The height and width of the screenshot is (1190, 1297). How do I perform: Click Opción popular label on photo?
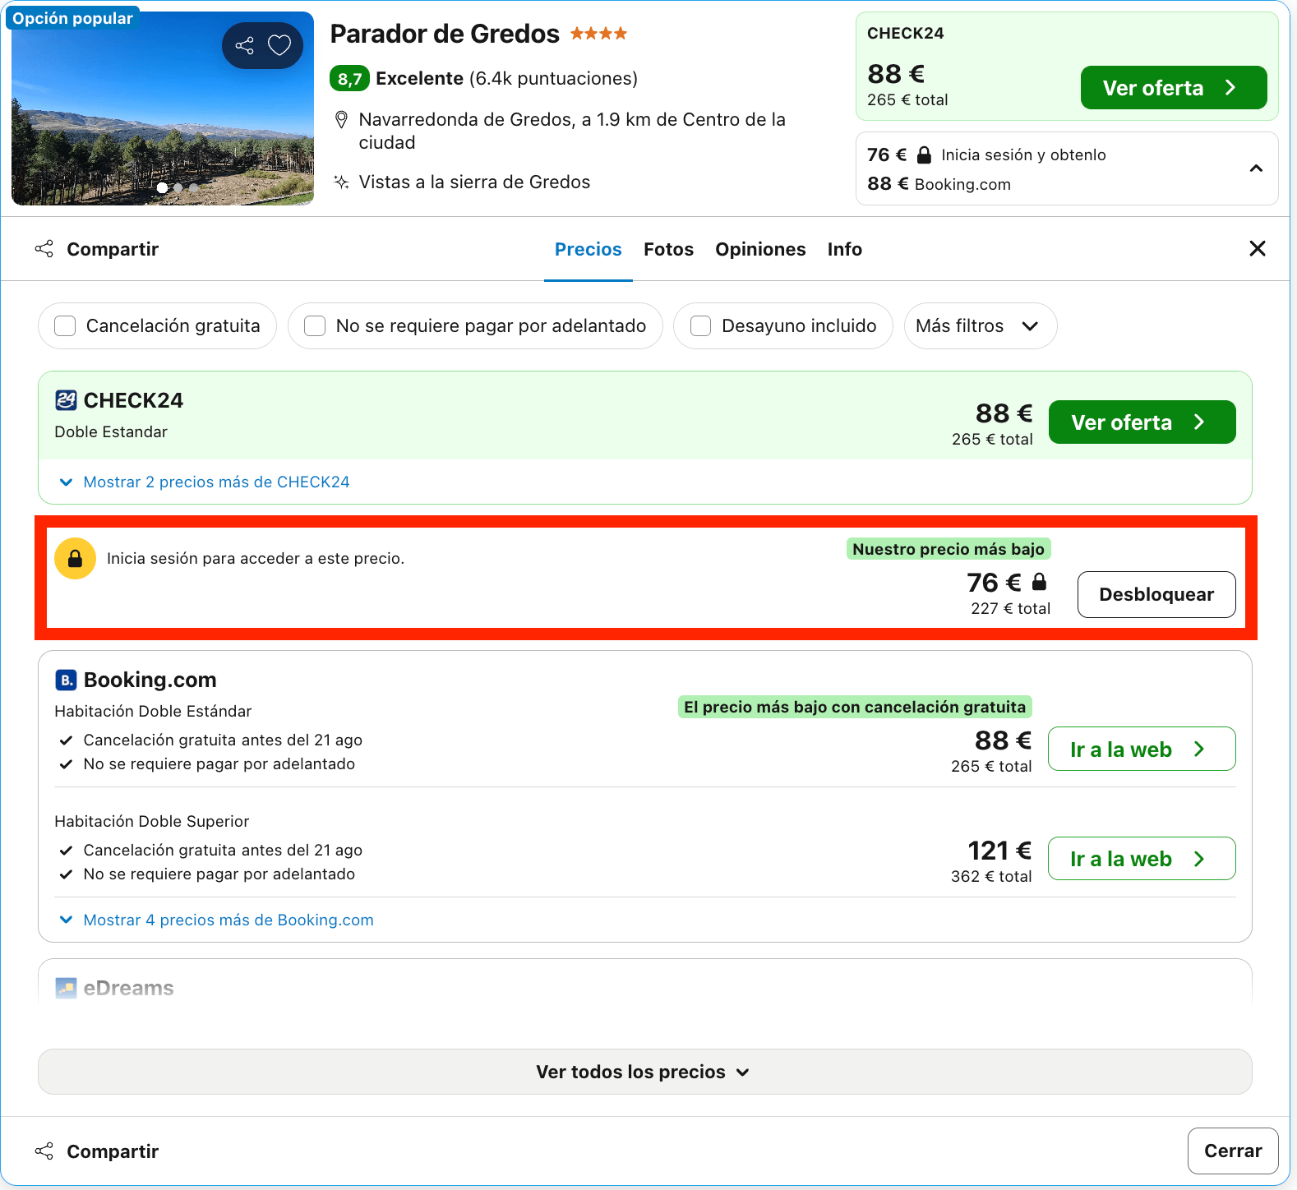coord(72,18)
